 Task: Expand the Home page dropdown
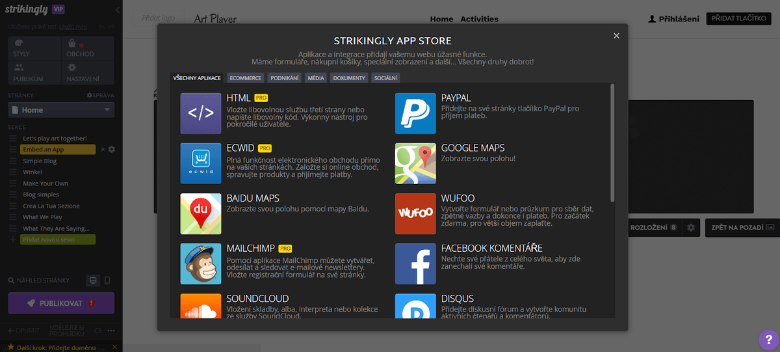pyautogui.click(x=61, y=110)
